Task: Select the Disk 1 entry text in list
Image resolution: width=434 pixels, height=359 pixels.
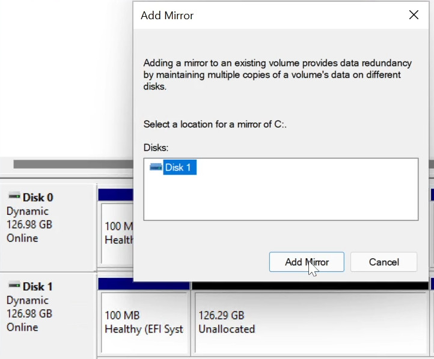Action: coord(180,167)
